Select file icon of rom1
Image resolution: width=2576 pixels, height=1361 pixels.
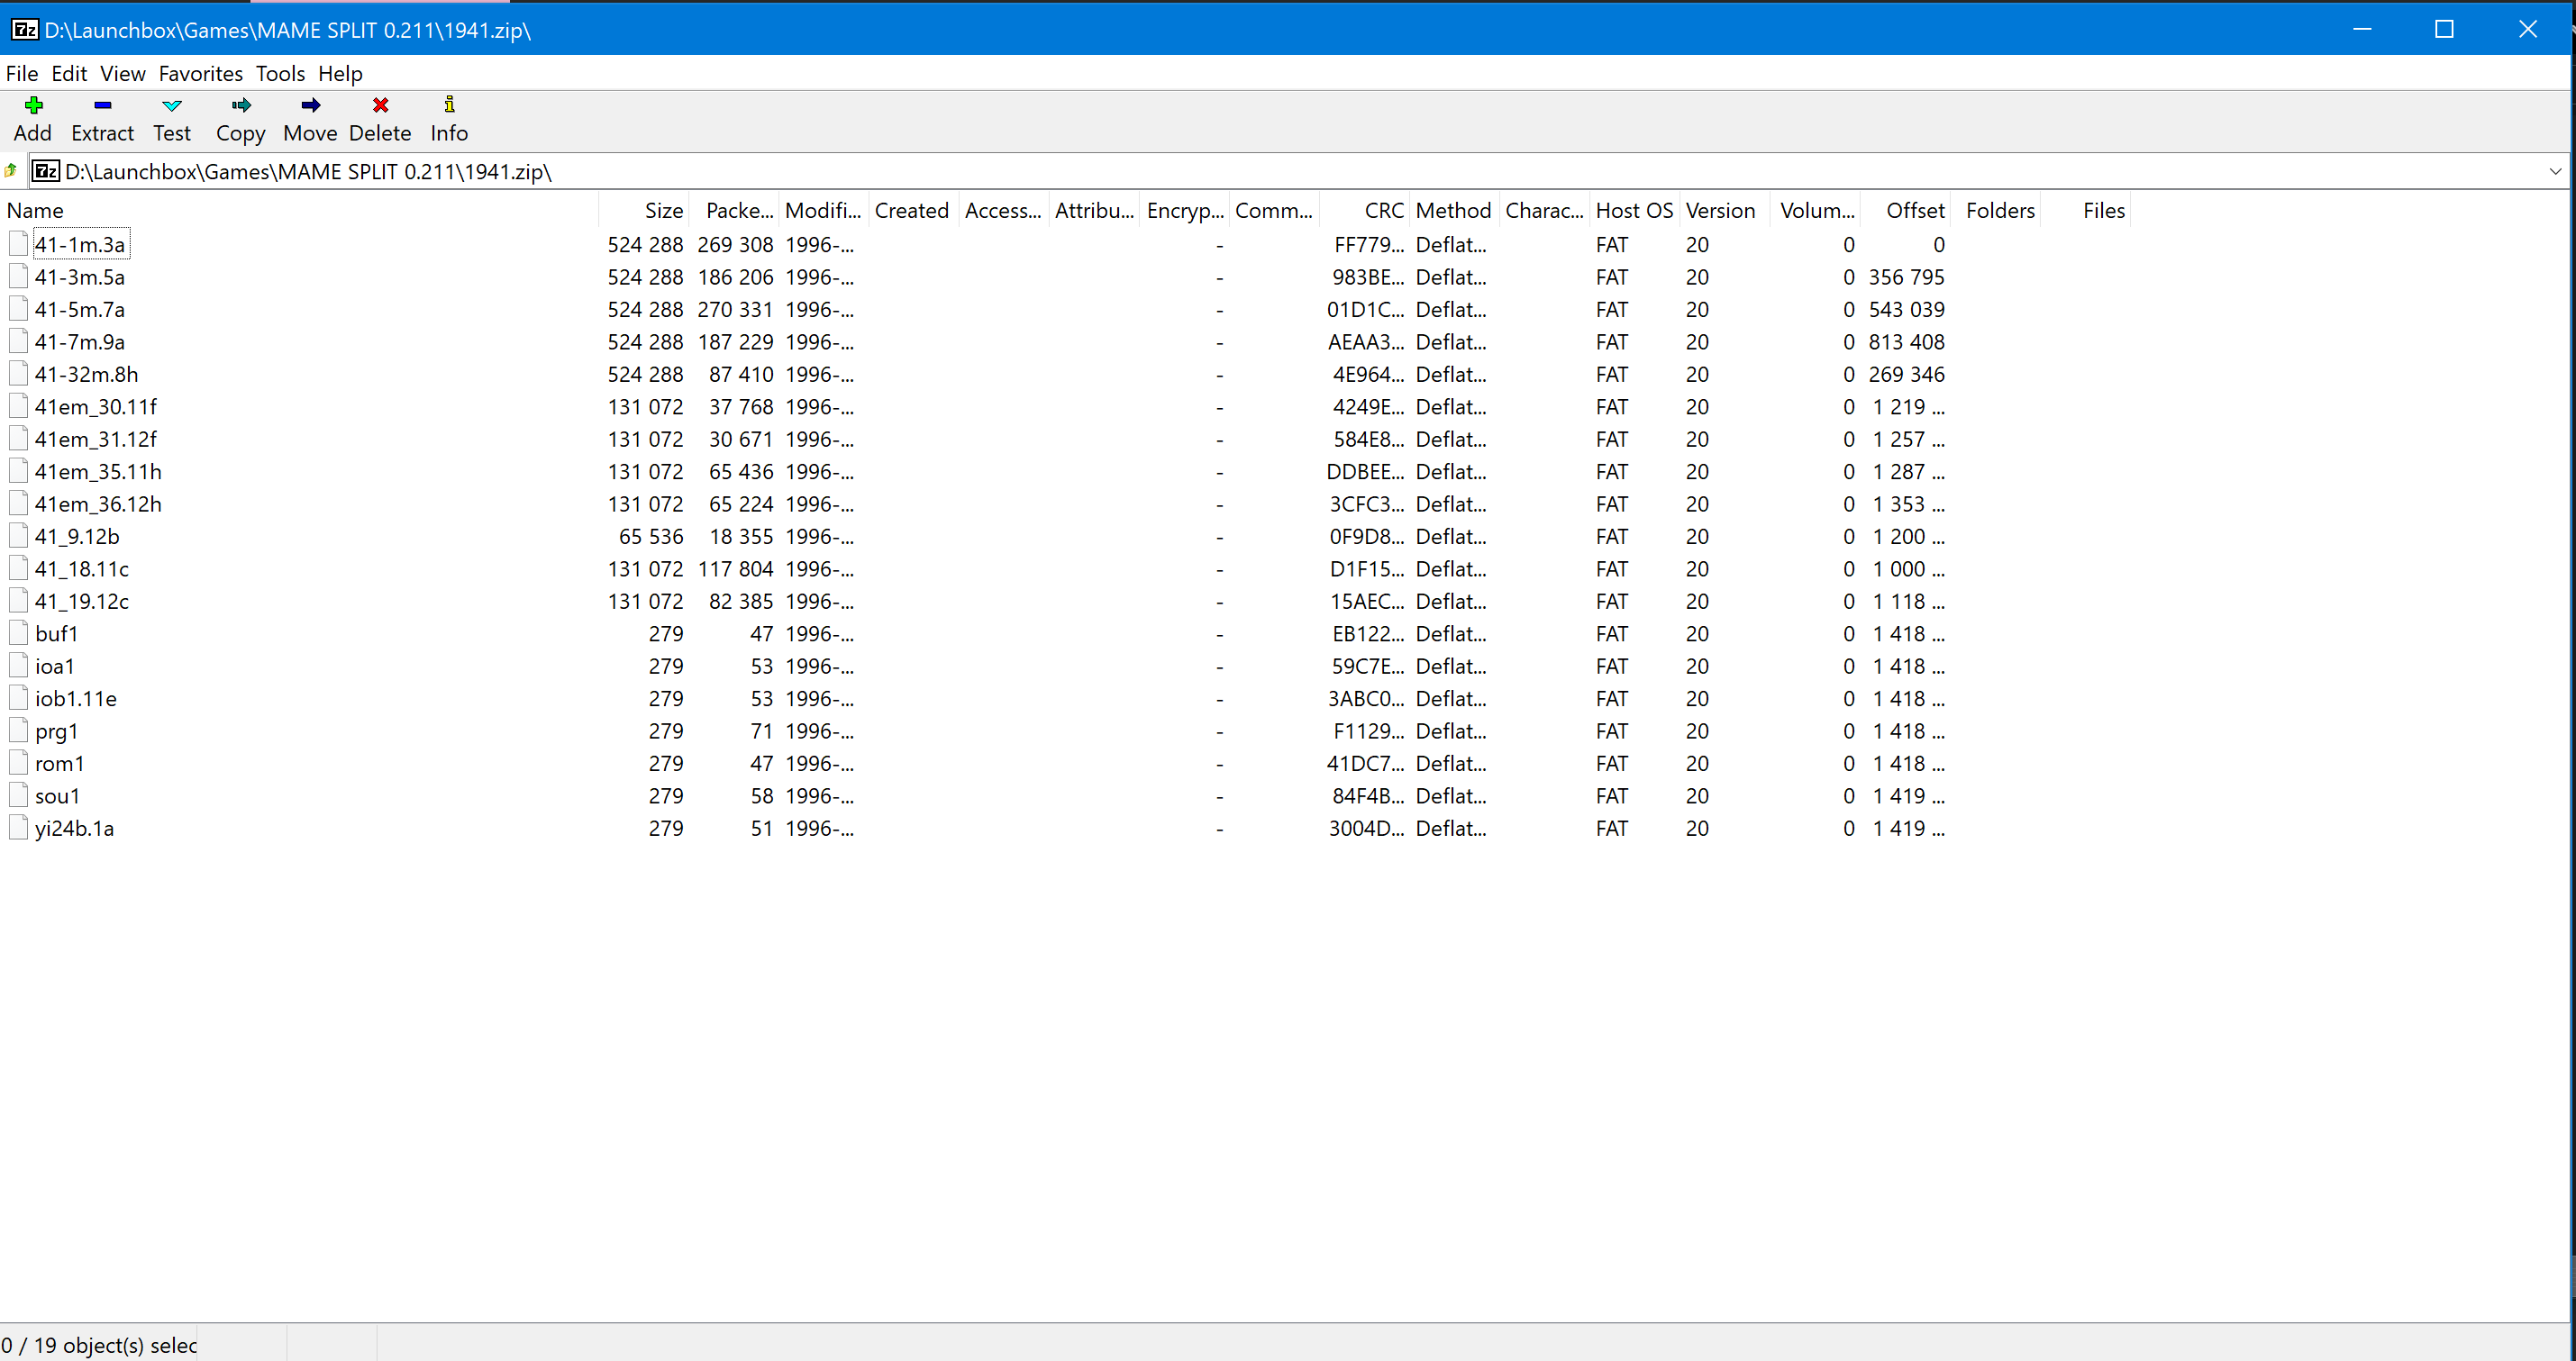pos(18,763)
